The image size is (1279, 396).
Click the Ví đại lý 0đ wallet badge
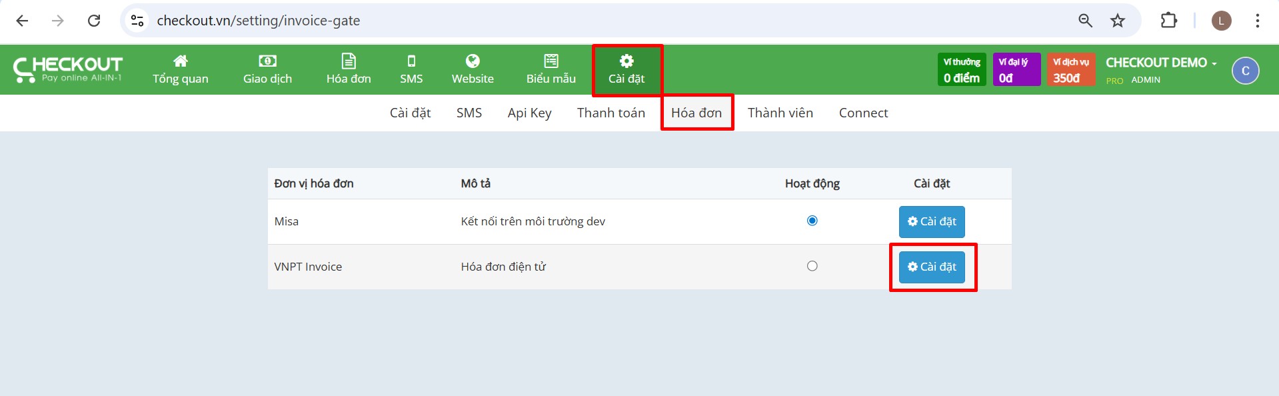tap(1016, 69)
